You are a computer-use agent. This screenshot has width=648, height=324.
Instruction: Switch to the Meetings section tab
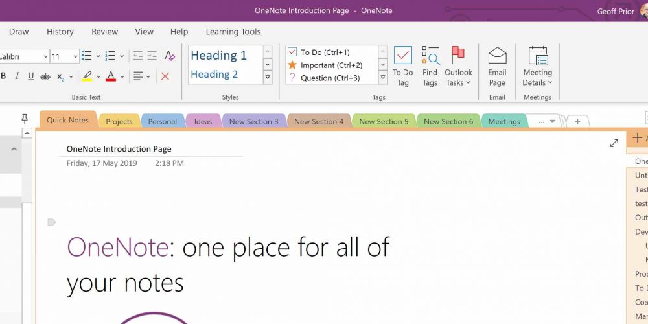[504, 122]
